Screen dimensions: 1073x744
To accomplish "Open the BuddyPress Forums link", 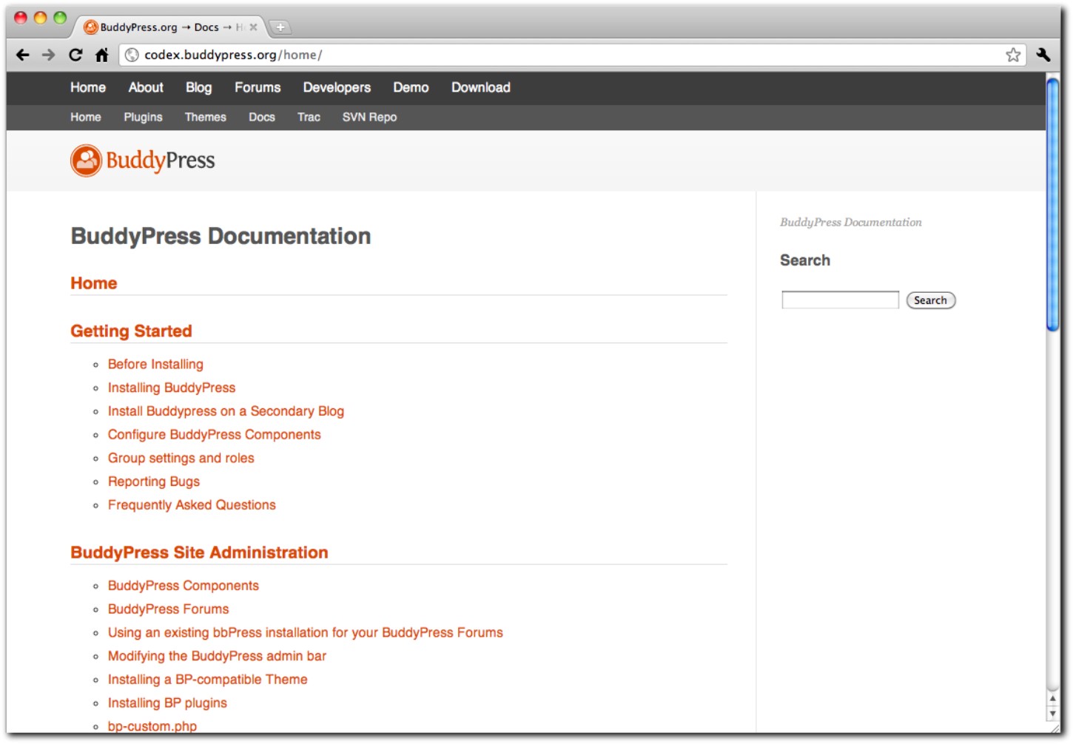I will [169, 609].
